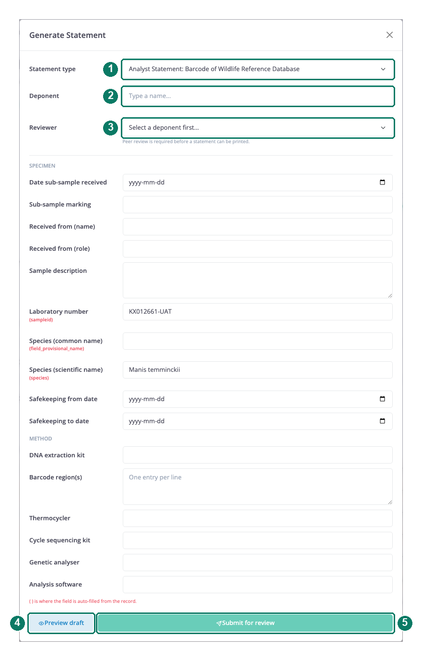Click the Deponent name field
This screenshot has width=422, height=661.
click(258, 96)
